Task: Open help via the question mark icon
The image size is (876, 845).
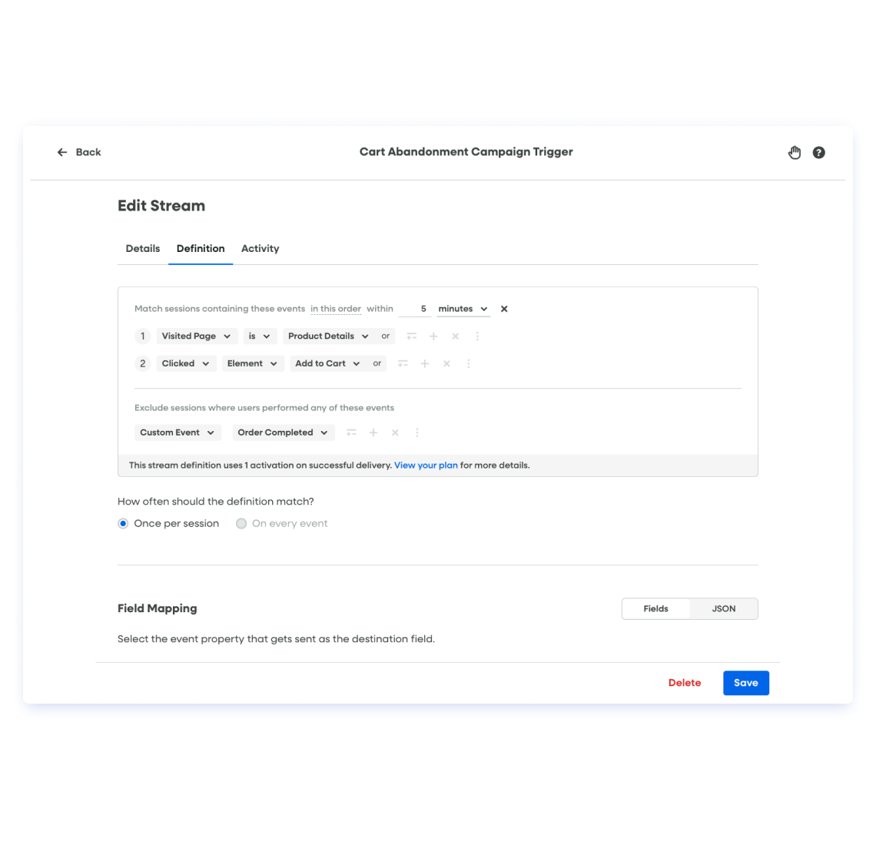Action: click(818, 152)
